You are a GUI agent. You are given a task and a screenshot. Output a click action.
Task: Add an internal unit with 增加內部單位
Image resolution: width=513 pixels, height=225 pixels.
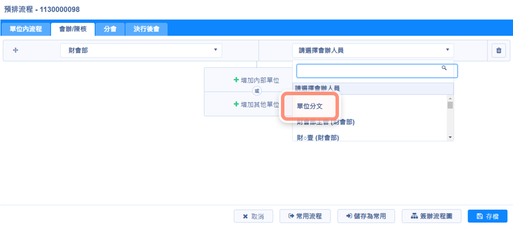[256, 80]
